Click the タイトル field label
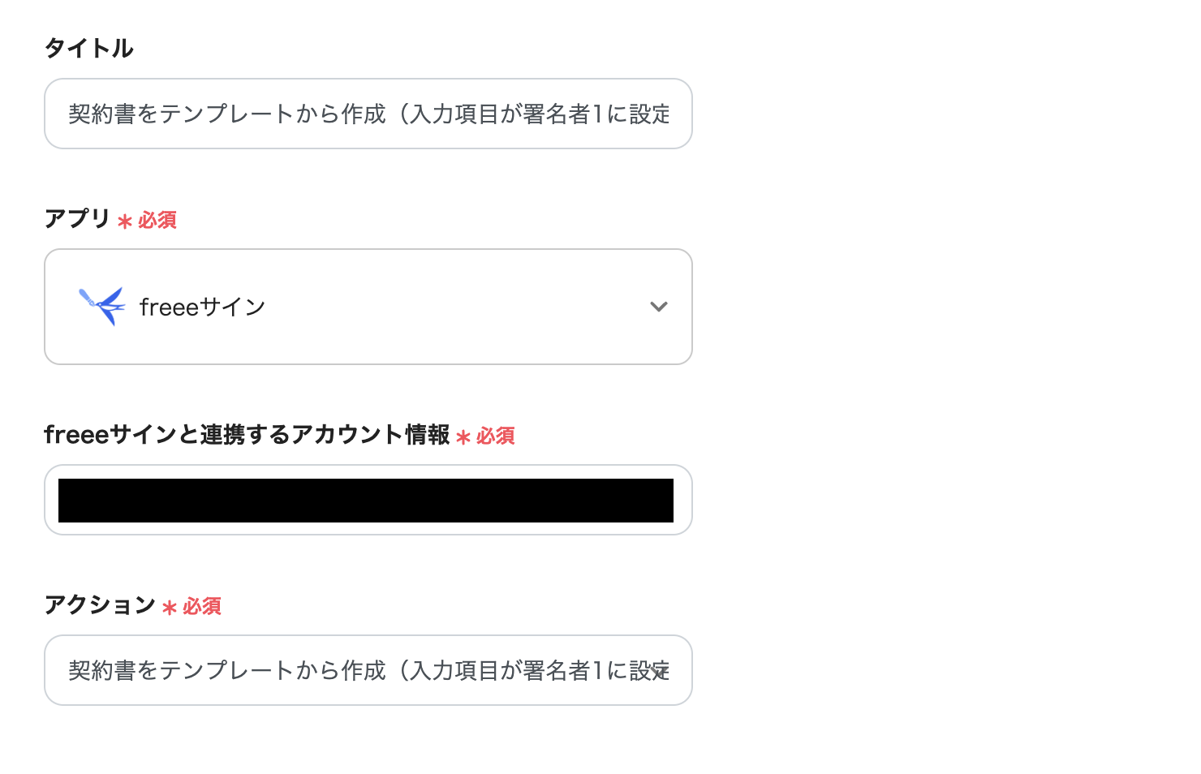This screenshot has width=1201, height=774. [x=88, y=49]
